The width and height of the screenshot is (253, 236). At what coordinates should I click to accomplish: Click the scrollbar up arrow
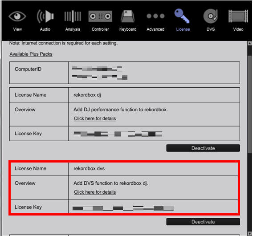coord(249,43)
